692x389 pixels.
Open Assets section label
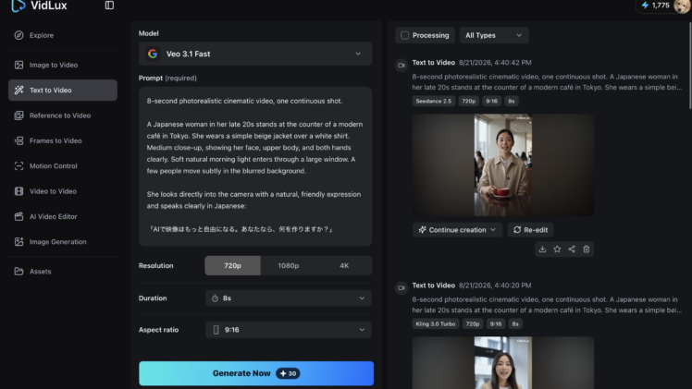tap(40, 272)
